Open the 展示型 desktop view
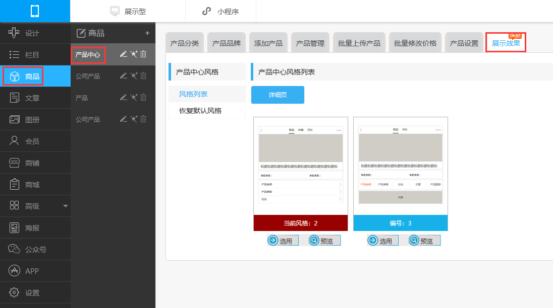This screenshot has width=553, height=308. pyautogui.click(x=128, y=11)
